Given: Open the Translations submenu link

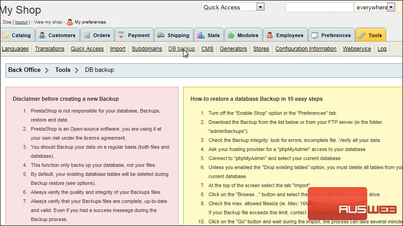Looking at the screenshot, I should coord(49,49).
